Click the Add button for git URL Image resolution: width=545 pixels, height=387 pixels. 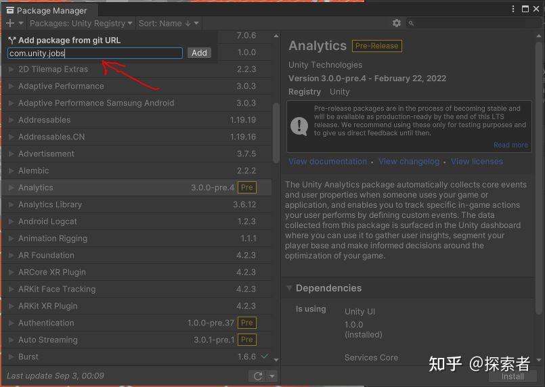click(x=199, y=53)
